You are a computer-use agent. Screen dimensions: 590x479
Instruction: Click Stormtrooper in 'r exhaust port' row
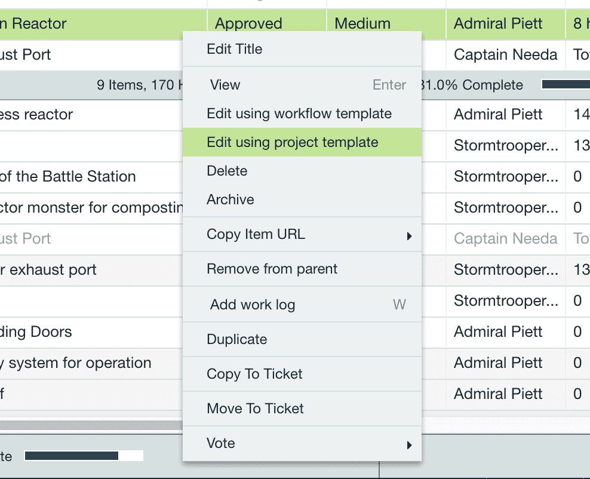click(x=505, y=270)
